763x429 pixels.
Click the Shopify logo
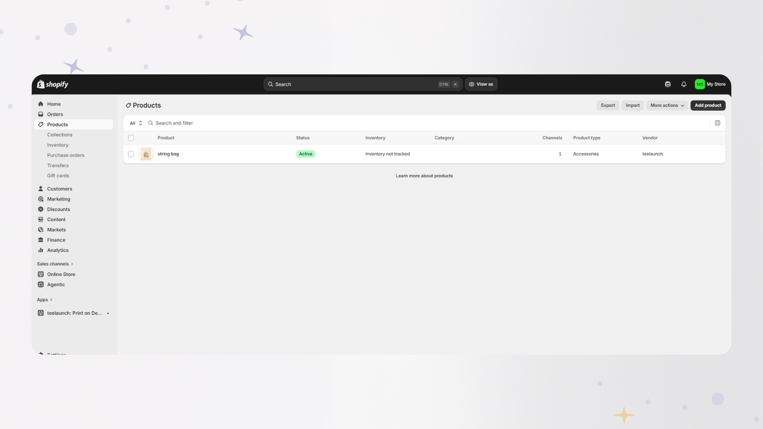(53, 84)
